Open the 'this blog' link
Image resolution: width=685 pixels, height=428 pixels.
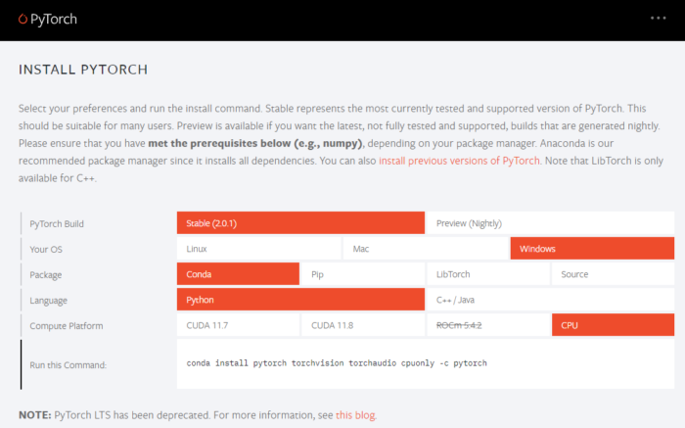pyautogui.click(x=356, y=415)
